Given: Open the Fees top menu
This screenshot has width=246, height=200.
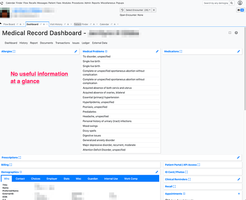Looking at the screenshot, I should [59, 3].
